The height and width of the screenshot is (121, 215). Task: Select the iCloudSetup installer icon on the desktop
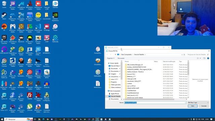click(98, 61)
